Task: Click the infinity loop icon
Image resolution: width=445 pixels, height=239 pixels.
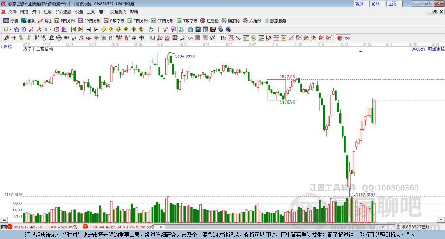Action: [347, 38]
